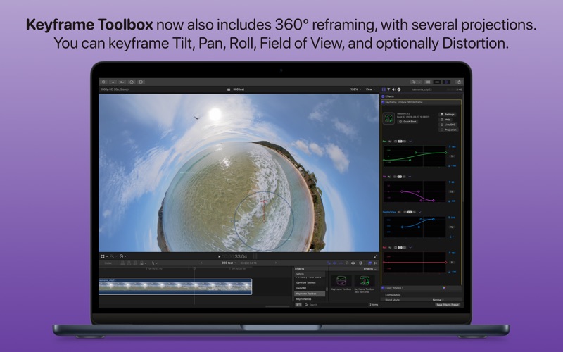The image size is (563, 352).
Task: Play the viewer with the play button
Action: (219, 256)
